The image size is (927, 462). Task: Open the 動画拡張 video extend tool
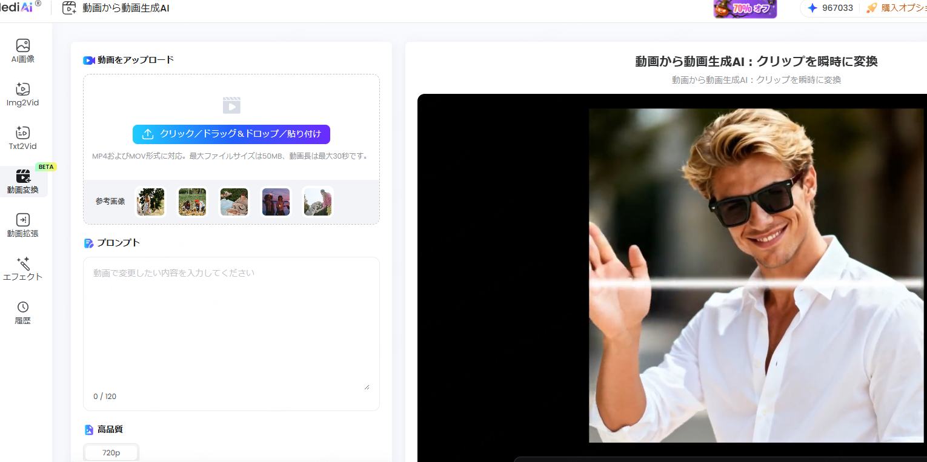[23, 225]
